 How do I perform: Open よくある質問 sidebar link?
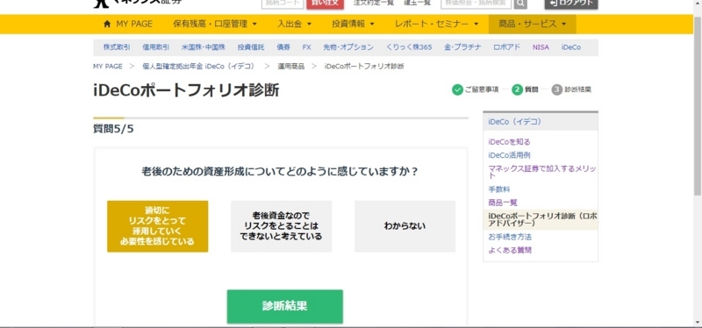tap(510, 250)
